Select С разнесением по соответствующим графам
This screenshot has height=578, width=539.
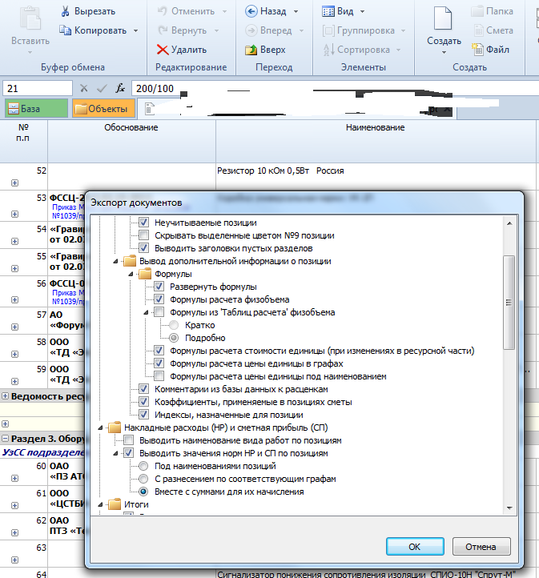pyautogui.click(x=143, y=479)
